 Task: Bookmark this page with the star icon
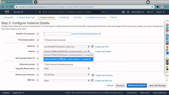pos(152,7)
